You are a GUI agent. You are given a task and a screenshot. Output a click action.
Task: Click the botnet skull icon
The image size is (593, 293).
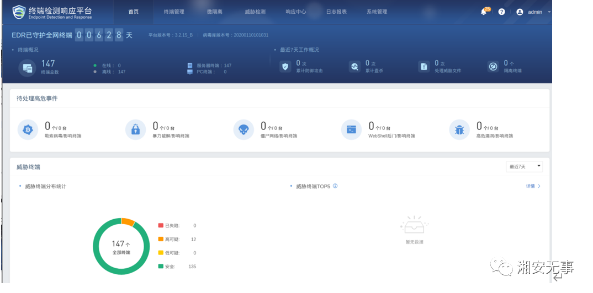243,130
